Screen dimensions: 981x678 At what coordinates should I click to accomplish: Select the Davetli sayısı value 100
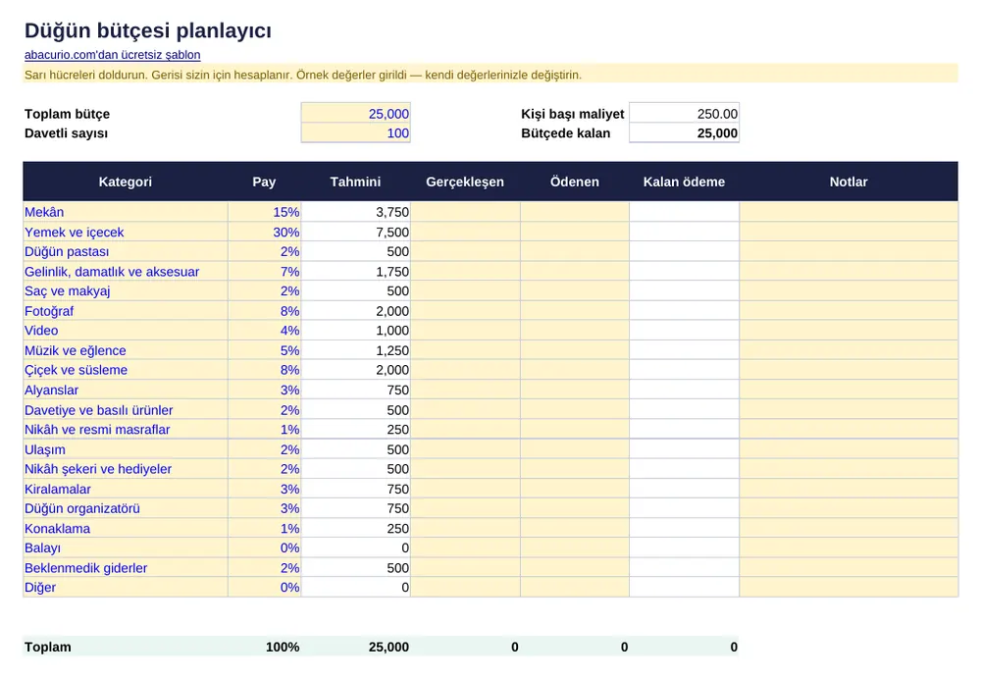355,132
